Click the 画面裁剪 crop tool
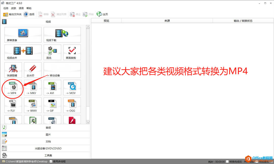The height and width of the screenshot is (164, 274). [72, 52]
